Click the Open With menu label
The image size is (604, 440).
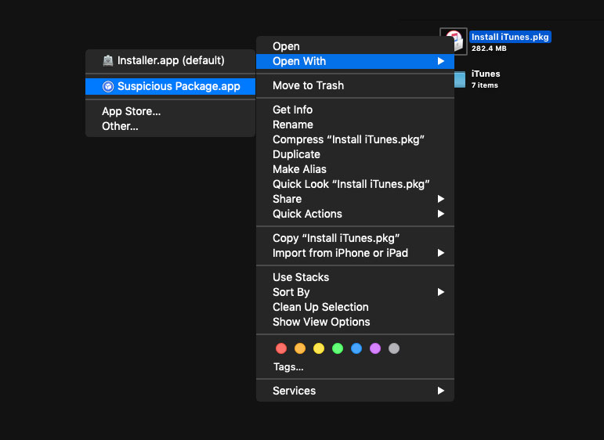coord(299,61)
